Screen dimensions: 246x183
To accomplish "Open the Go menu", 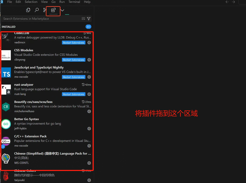I will [54, 2].
